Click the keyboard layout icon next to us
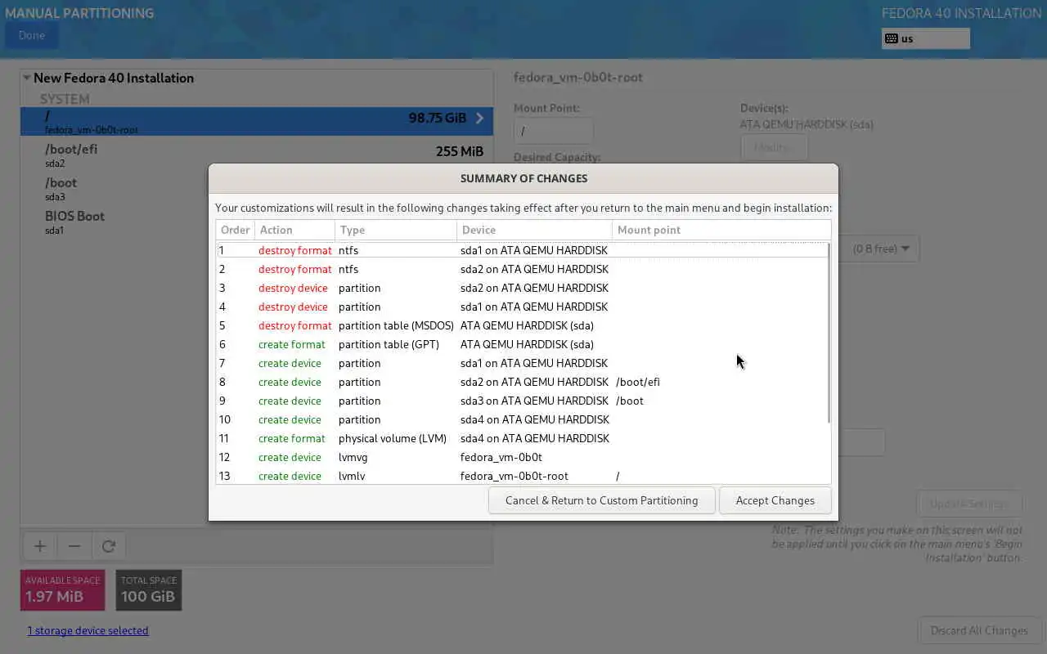Screen dimensions: 1047x654 pyautogui.click(x=892, y=38)
